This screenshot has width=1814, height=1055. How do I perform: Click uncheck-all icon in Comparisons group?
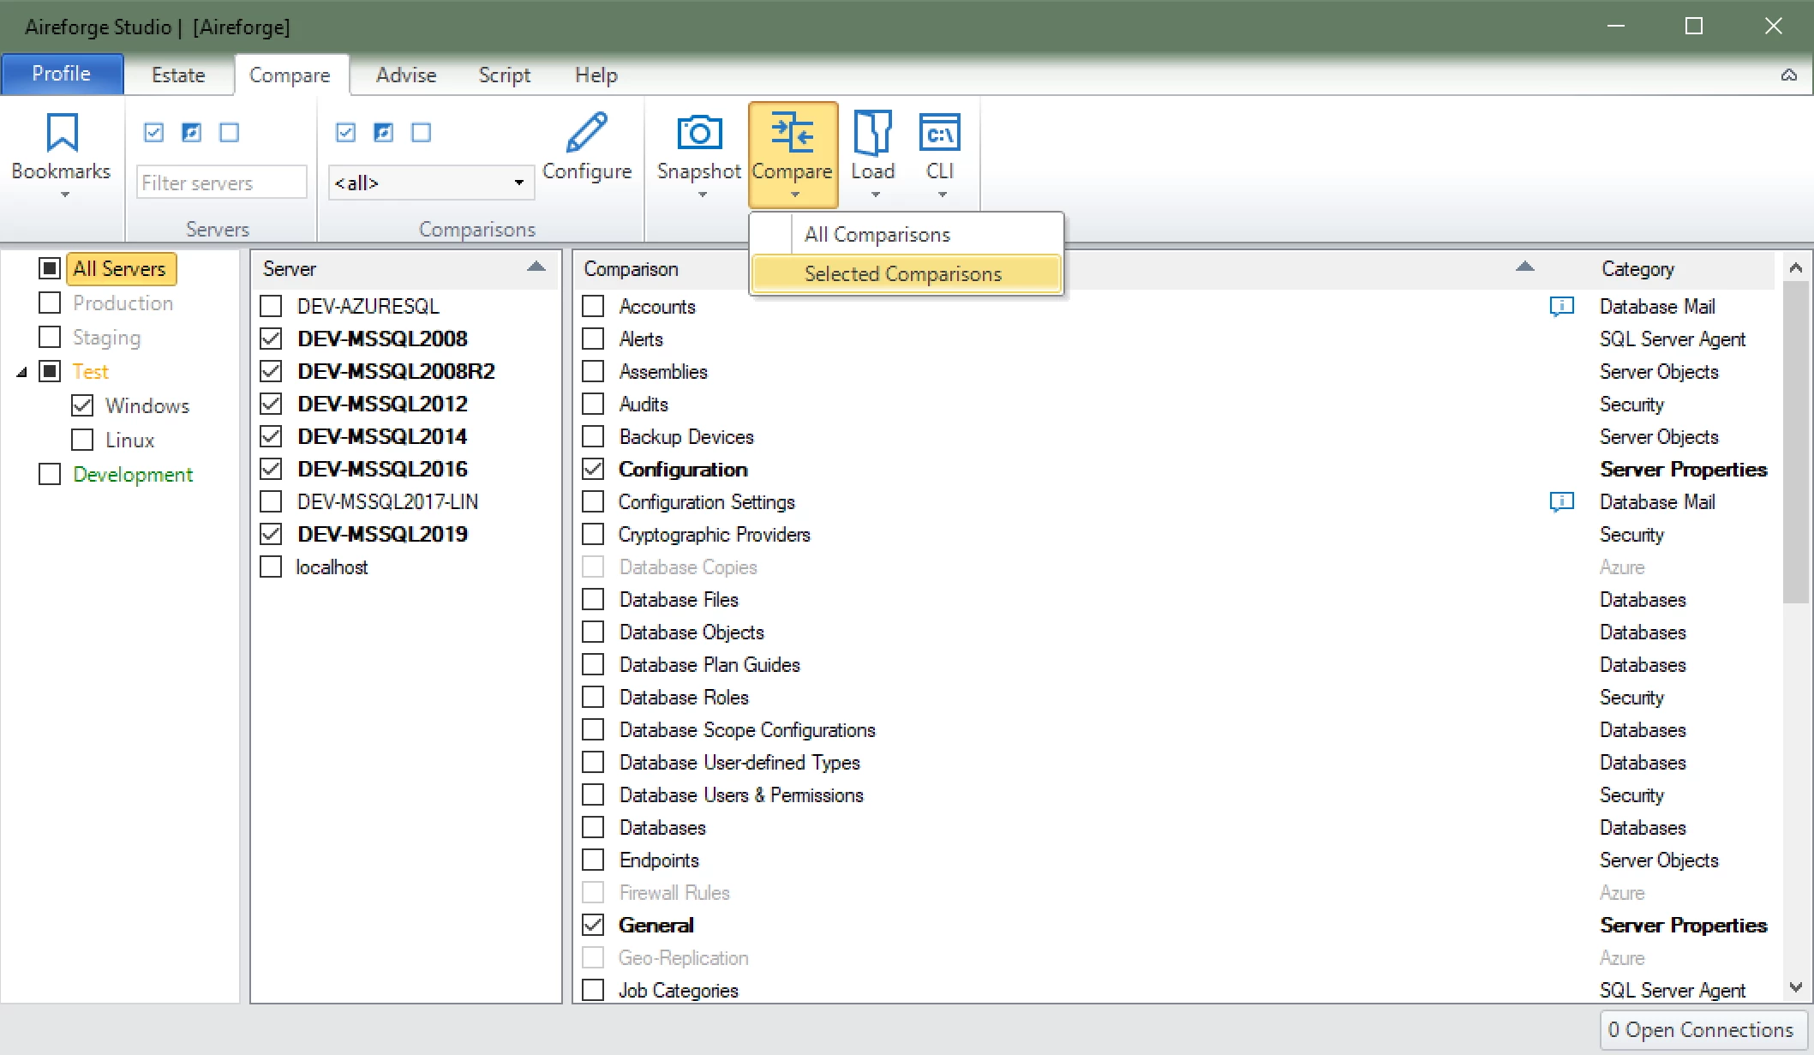tap(421, 133)
